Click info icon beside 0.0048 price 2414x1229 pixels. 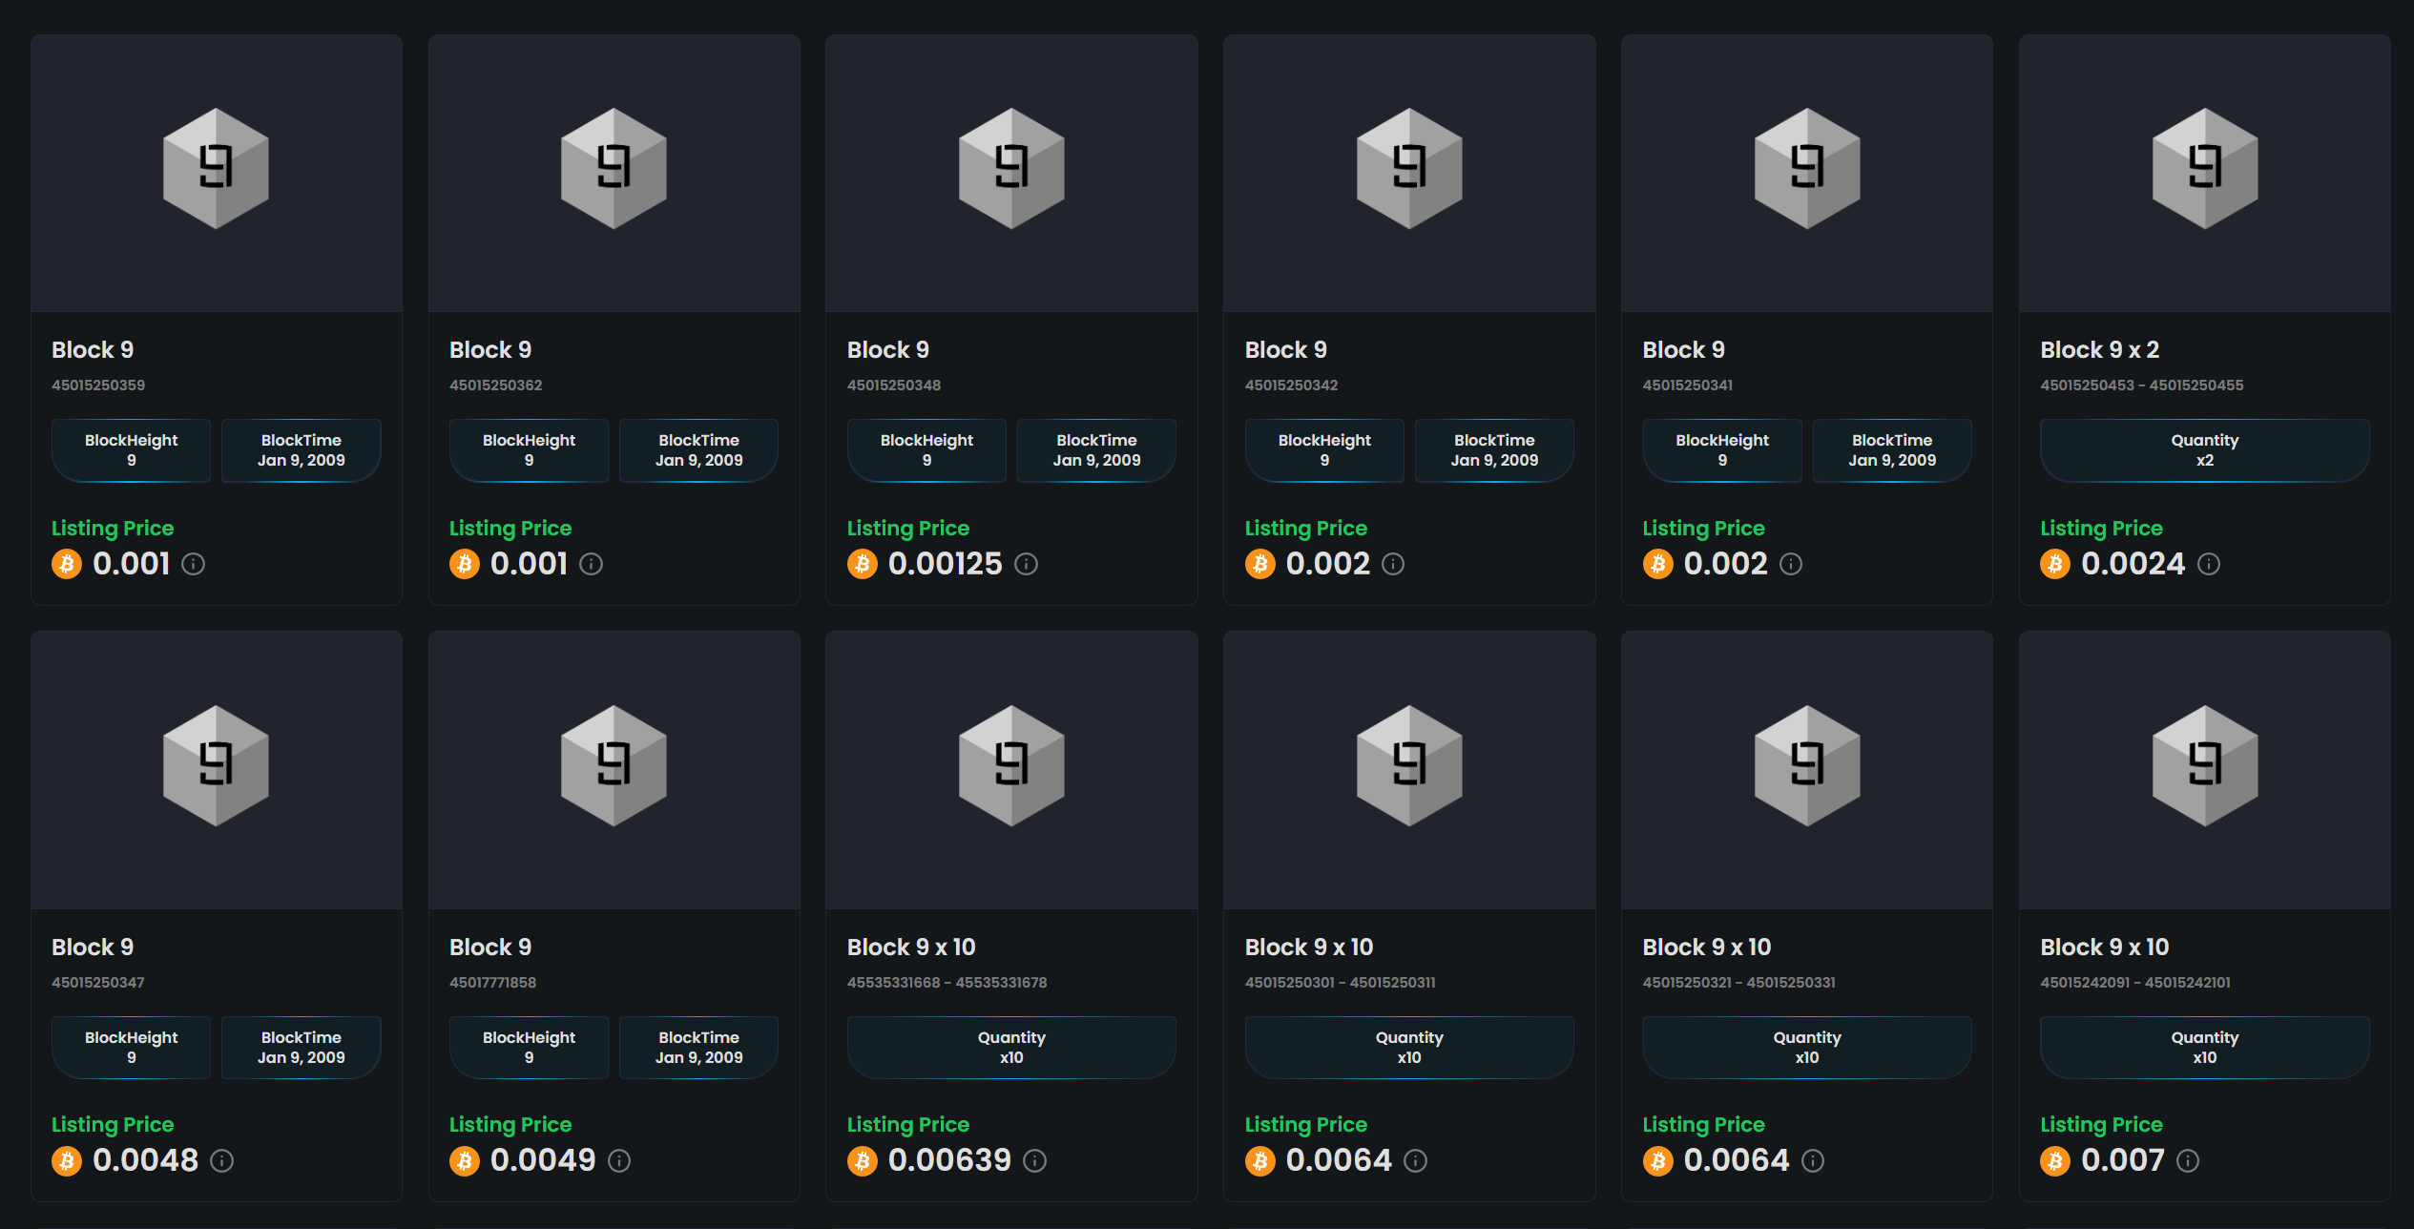point(221,1160)
